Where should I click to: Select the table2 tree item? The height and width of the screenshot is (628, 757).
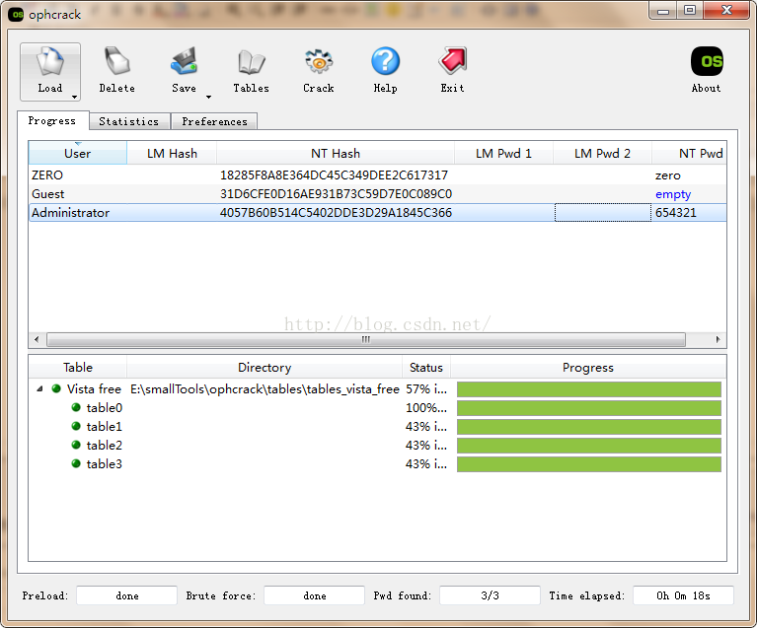[x=105, y=446]
